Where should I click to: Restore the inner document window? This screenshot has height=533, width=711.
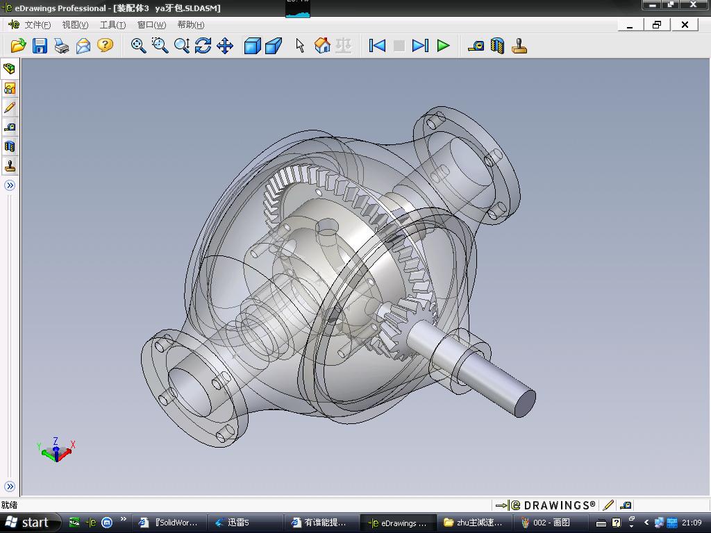click(x=657, y=25)
